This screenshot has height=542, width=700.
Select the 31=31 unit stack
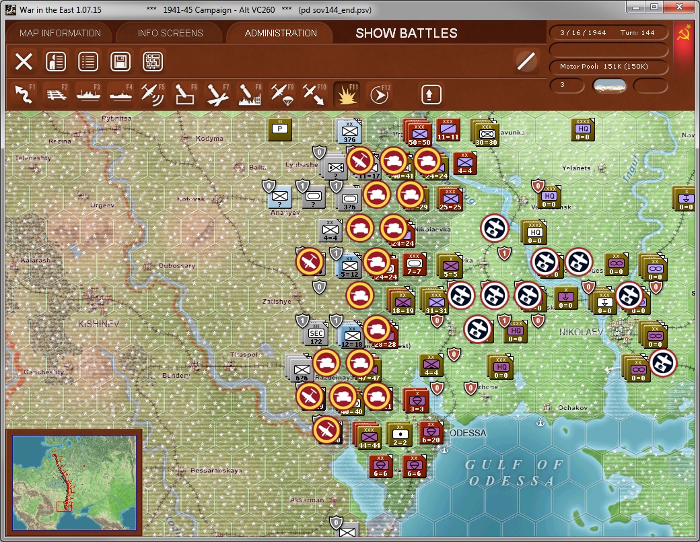pyautogui.click(x=435, y=302)
